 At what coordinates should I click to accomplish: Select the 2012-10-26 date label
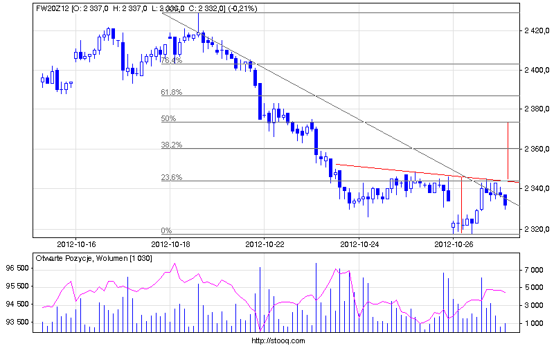point(454,244)
